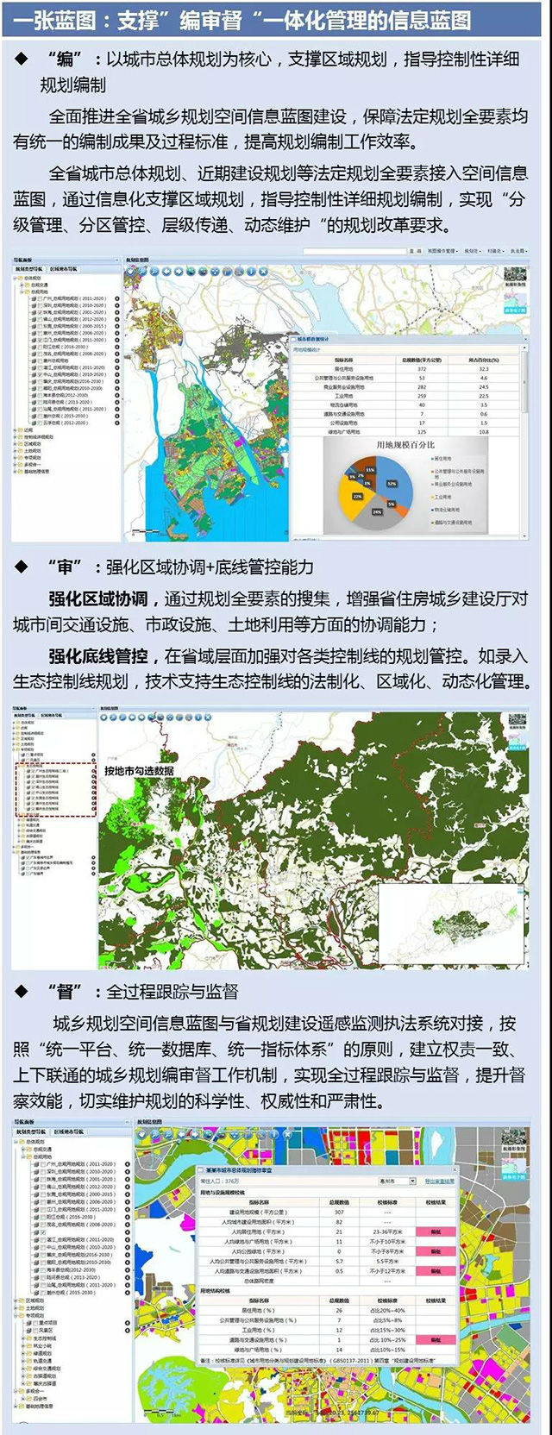Tick 佛山_总规用地规划 checkbox in top GIS screenshot

[x=40, y=319]
